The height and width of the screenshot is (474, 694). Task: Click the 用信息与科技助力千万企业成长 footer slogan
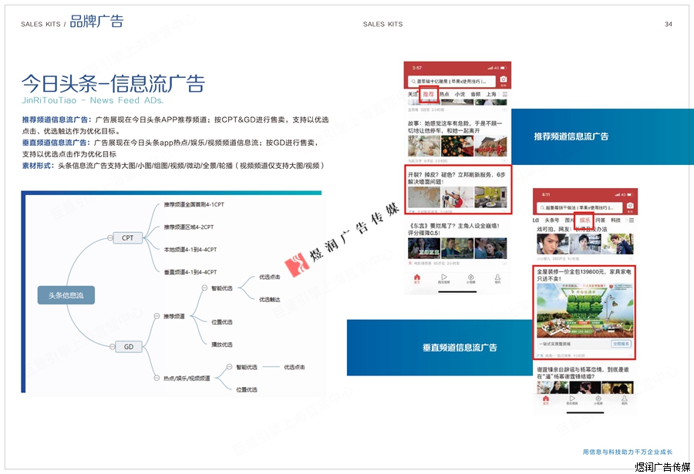tap(627, 452)
